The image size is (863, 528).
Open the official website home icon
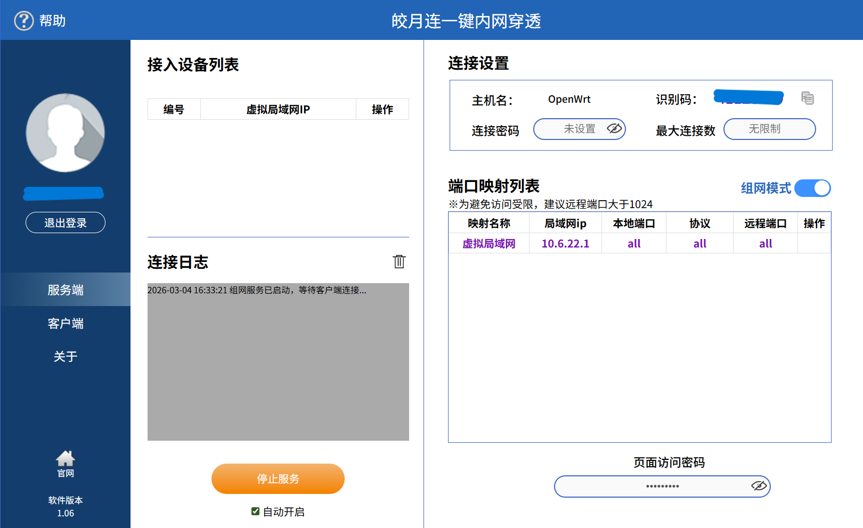66,458
